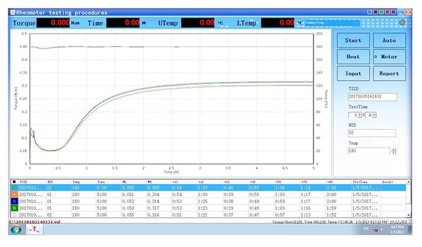Select the black theme square in title bar
The width and height of the screenshot is (422, 247).
coord(375,12)
